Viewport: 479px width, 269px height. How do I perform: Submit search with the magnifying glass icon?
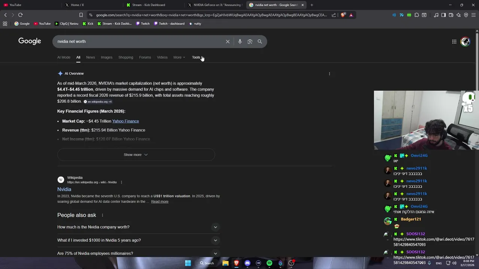(x=260, y=41)
